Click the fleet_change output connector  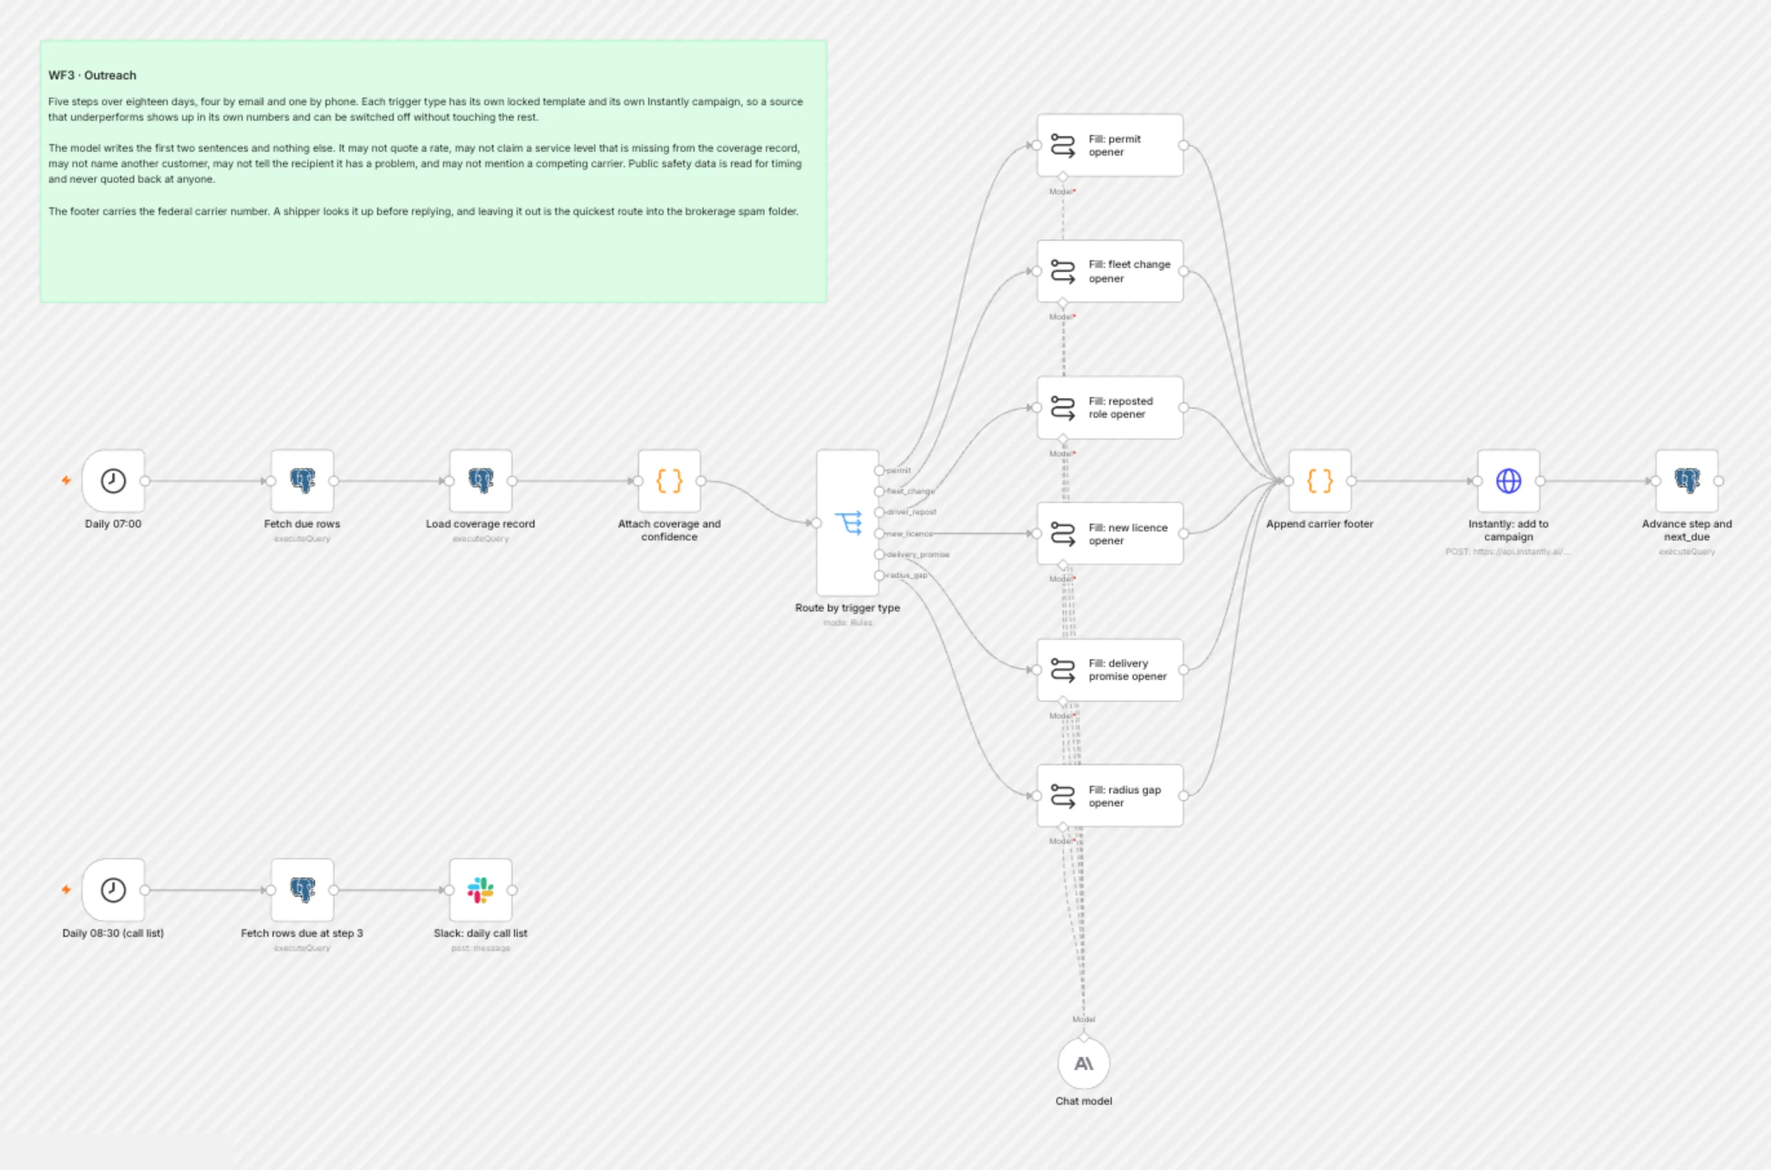click(879, 492)
